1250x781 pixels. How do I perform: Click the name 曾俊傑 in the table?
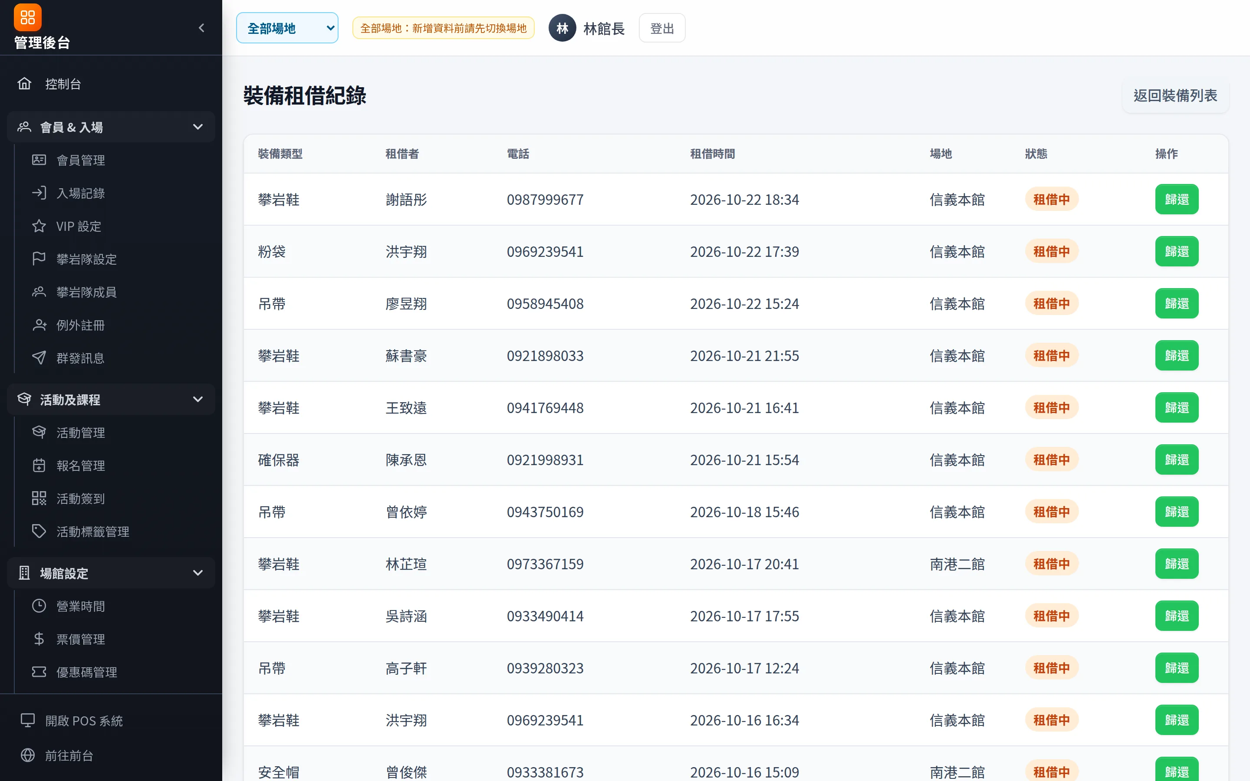click(406, 772)
